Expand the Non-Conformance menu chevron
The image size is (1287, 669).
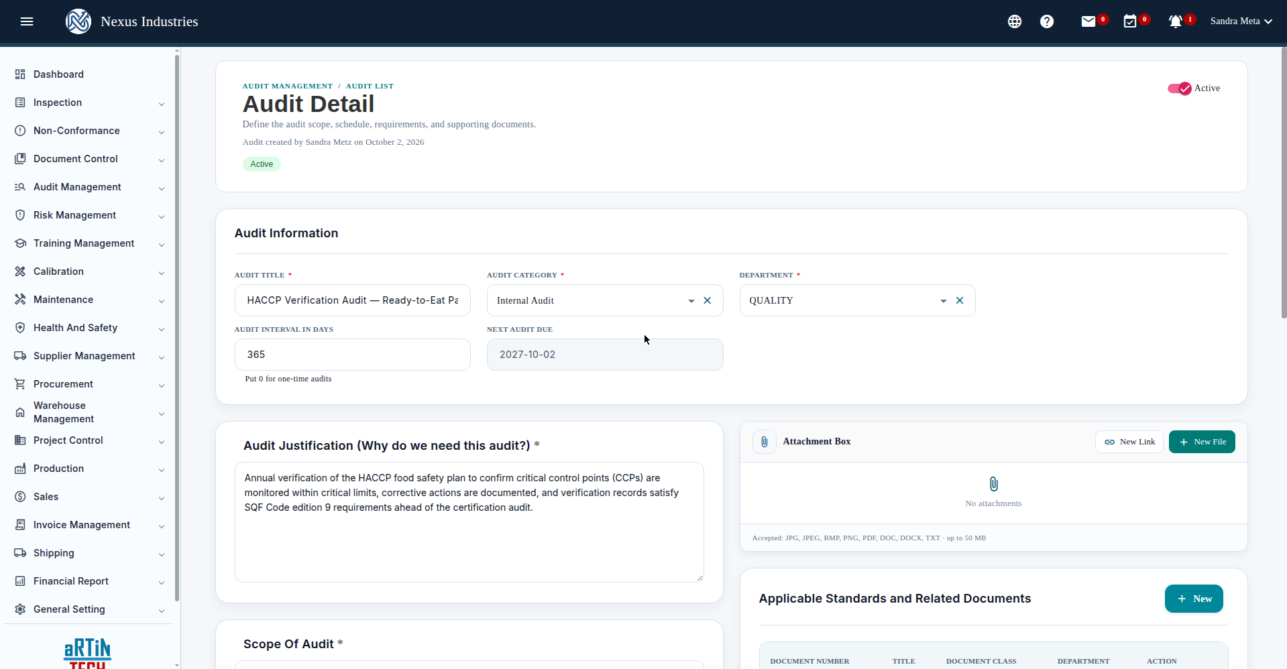tap(162, 132)
